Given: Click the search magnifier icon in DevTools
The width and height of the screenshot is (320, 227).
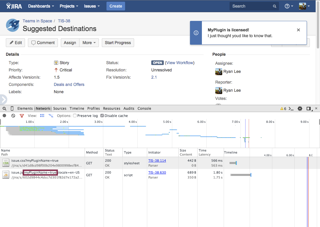Looking at the screenshot, I should tap(4, 109).
